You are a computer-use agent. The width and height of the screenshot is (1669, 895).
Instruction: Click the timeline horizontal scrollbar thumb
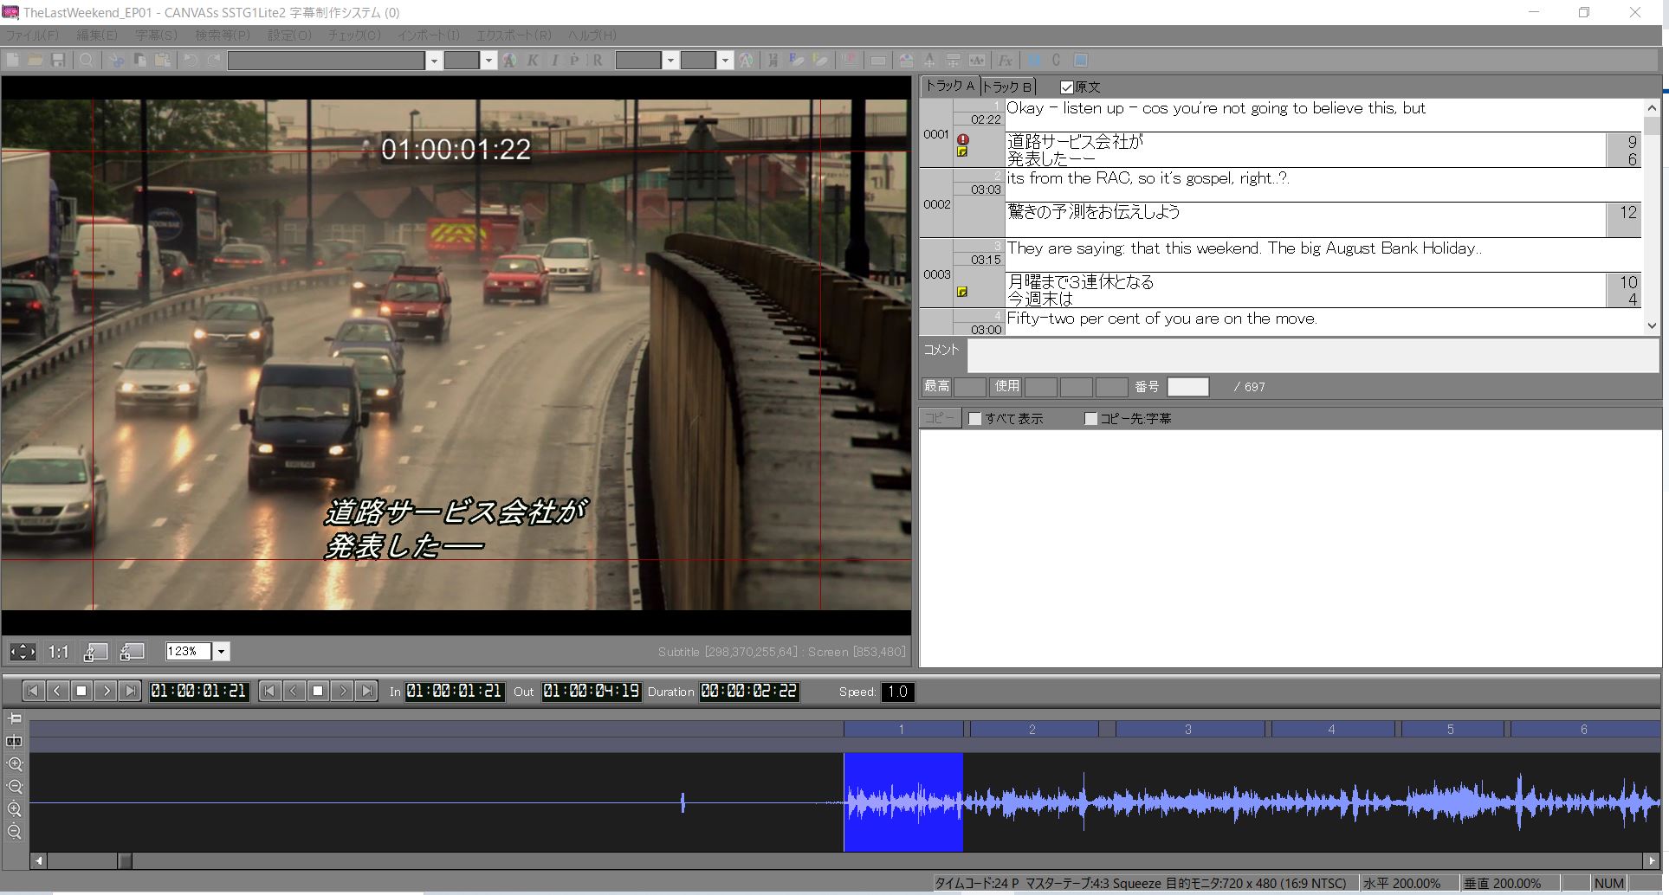tap(125, 860)
